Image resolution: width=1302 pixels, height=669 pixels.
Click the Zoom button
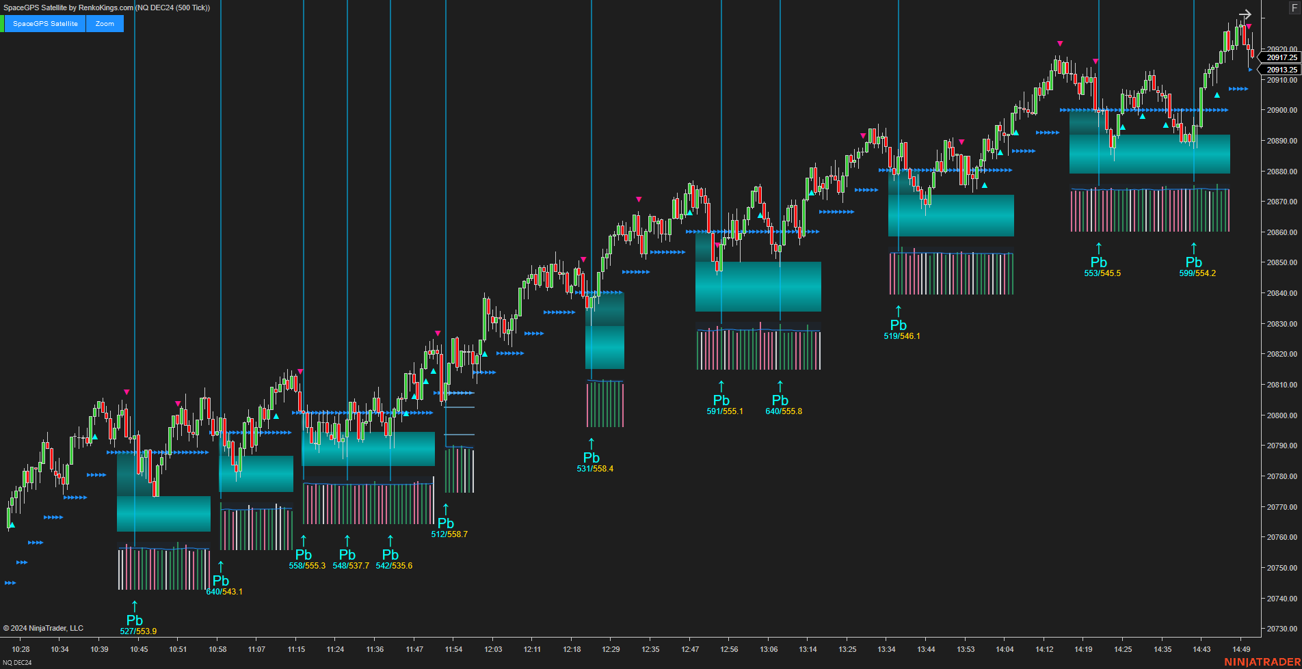pyautogui.click(x=104, y=23)
